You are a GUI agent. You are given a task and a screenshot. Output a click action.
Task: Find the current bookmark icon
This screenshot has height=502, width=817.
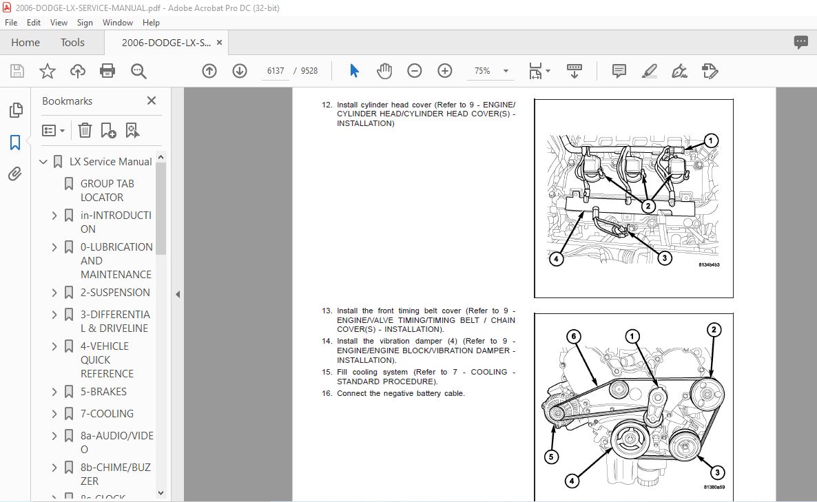coord(132,130)
